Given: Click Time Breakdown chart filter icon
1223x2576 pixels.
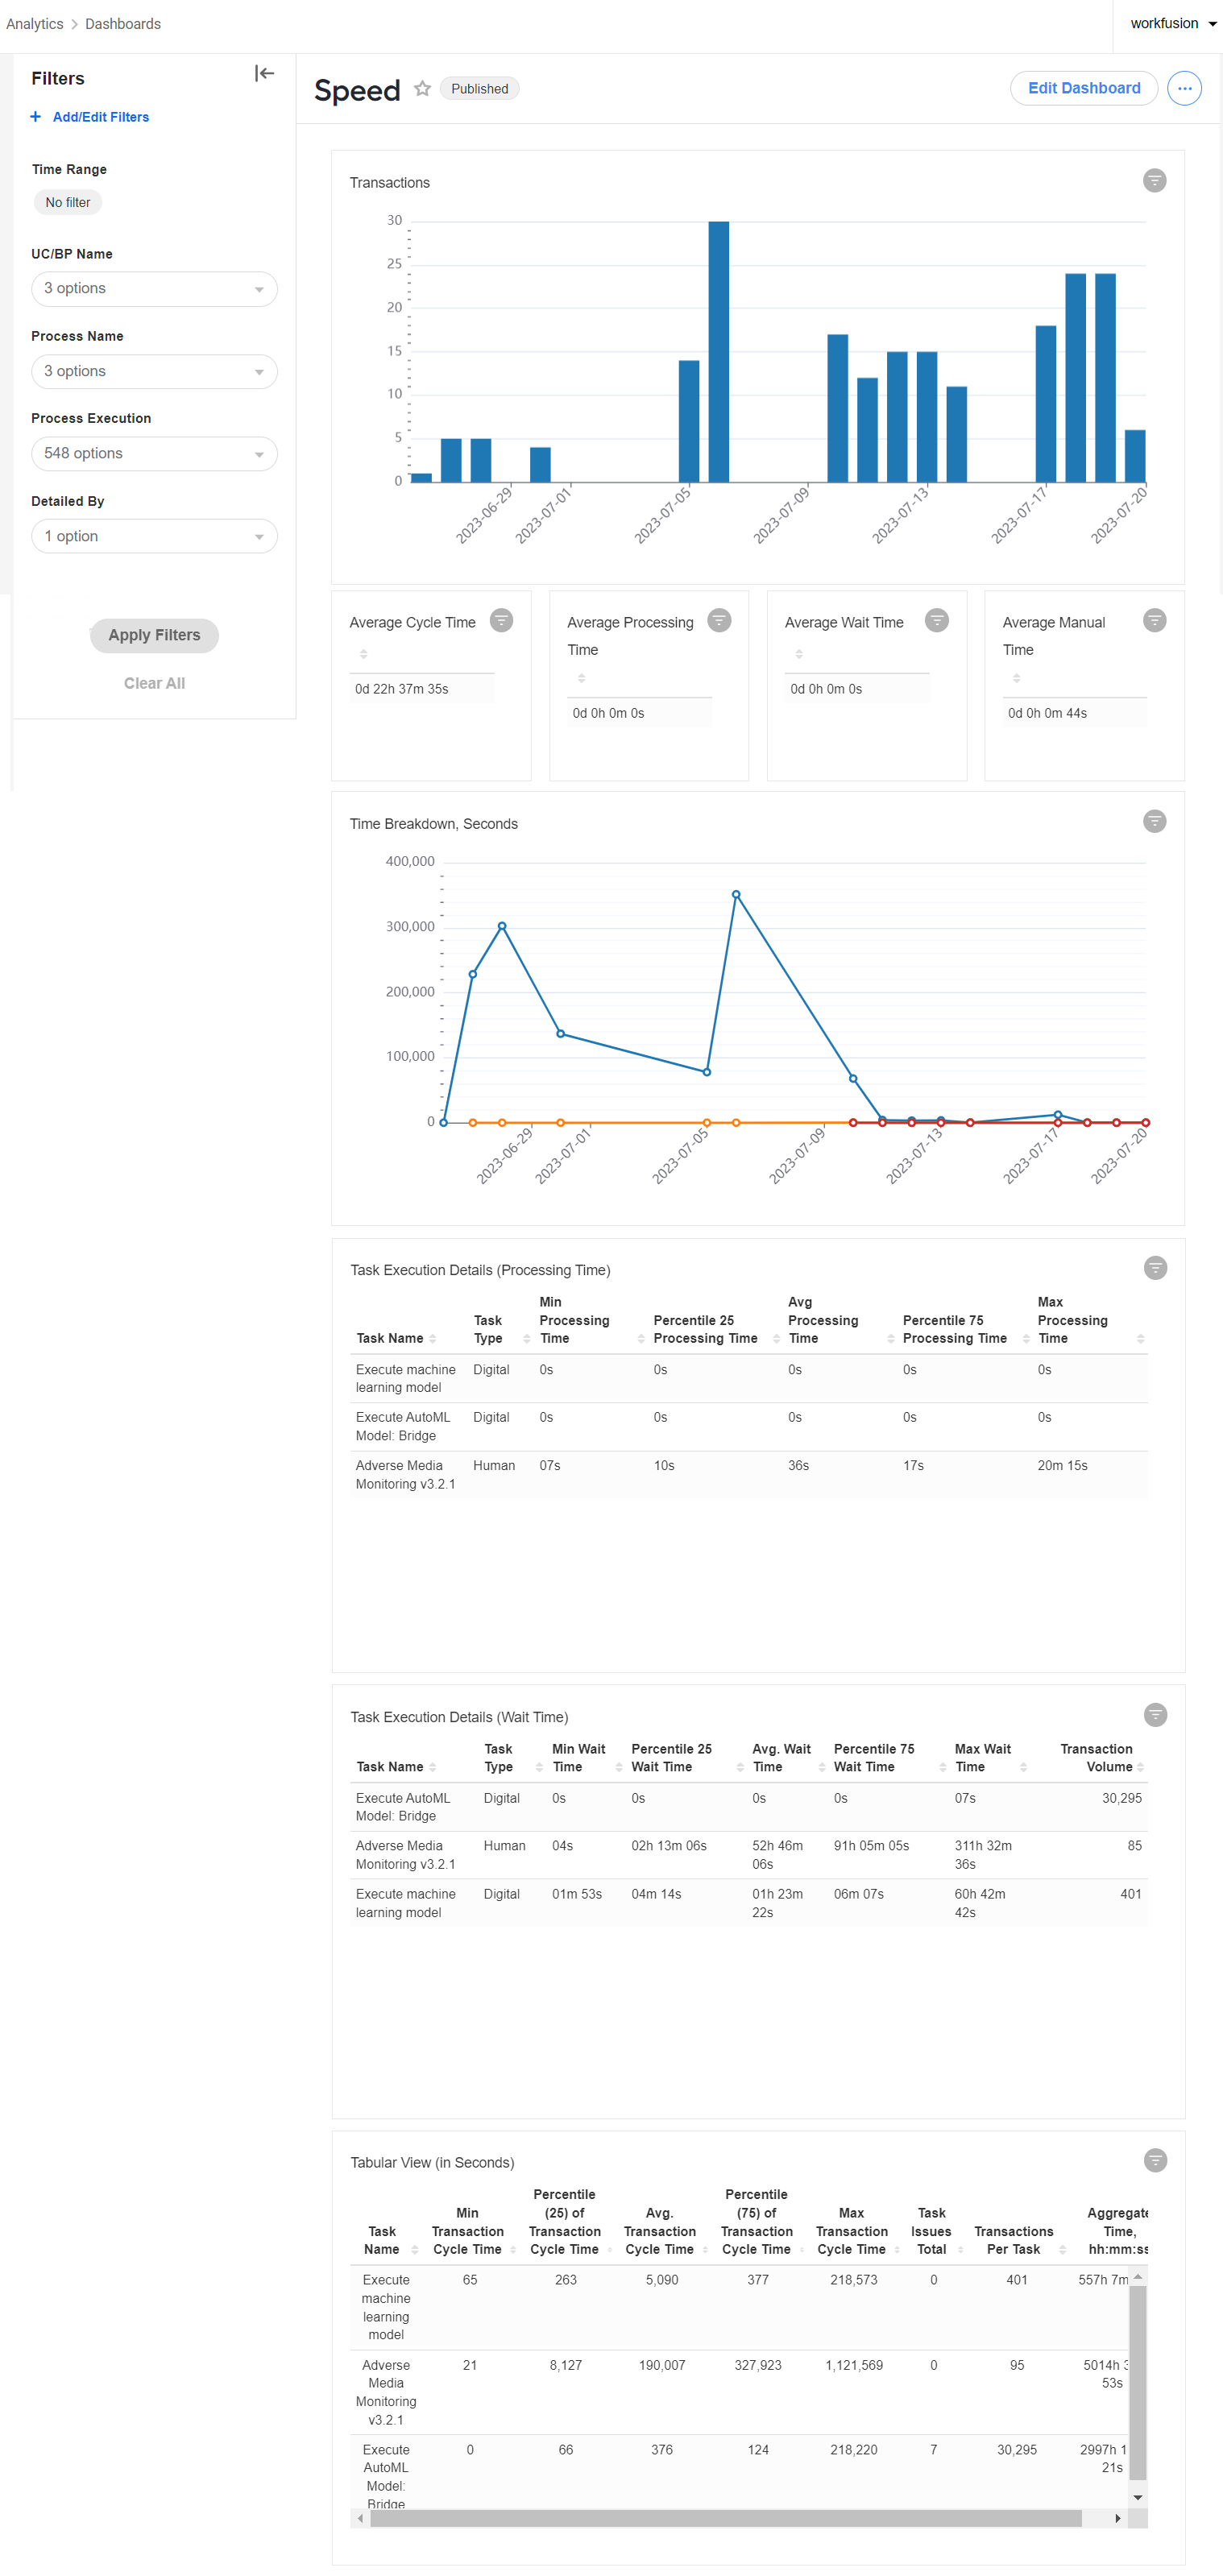Looking at the screenshot, I should 1154,822.
